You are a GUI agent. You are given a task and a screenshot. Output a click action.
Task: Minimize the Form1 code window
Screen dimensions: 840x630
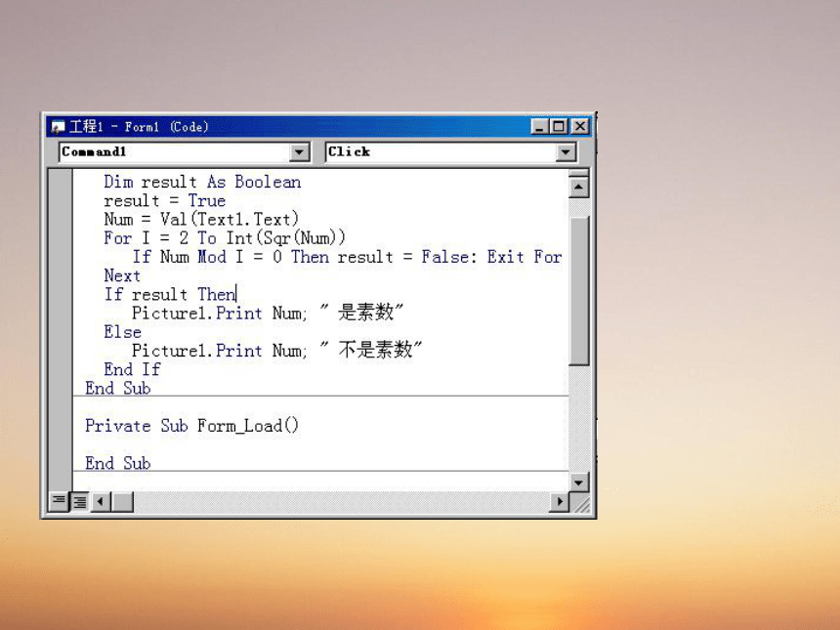pyautogui.click(x=540, y=126)
